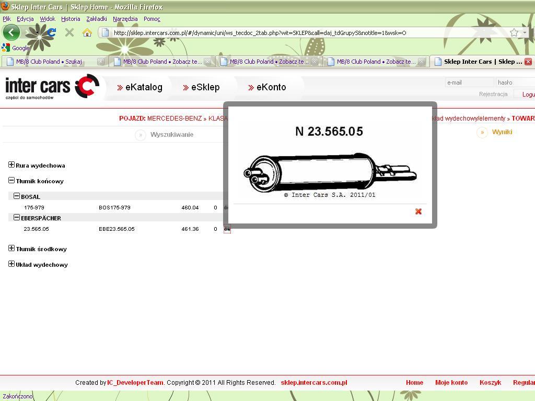Viewport: 535px width, 401px height.
Task: Click the Home house icon
Action: pyautogui.click(x=87, y=32)
